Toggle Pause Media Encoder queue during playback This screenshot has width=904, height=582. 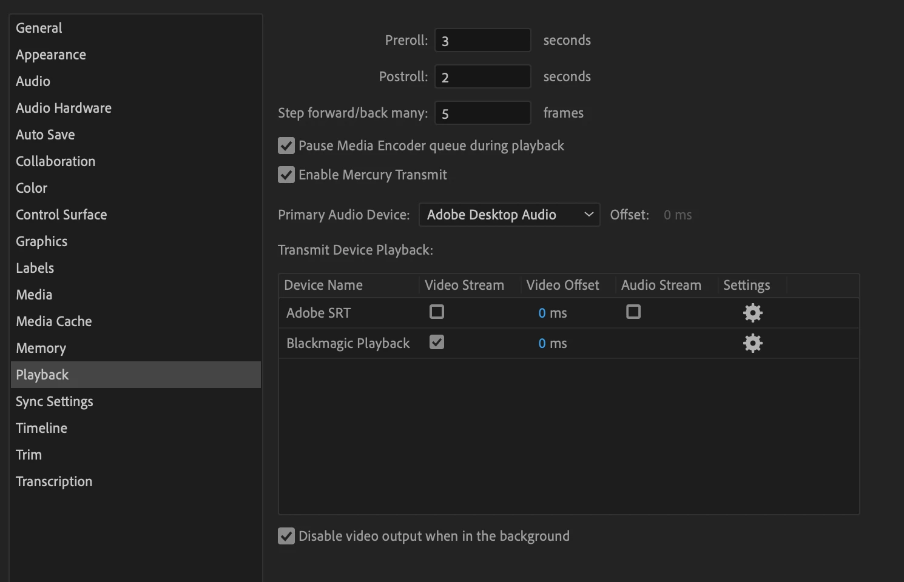(286, 145)
